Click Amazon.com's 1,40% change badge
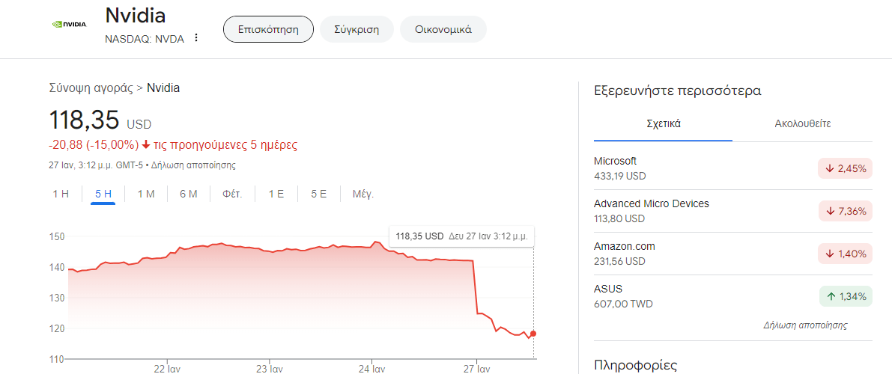892x374 pixels. (846, 254)
